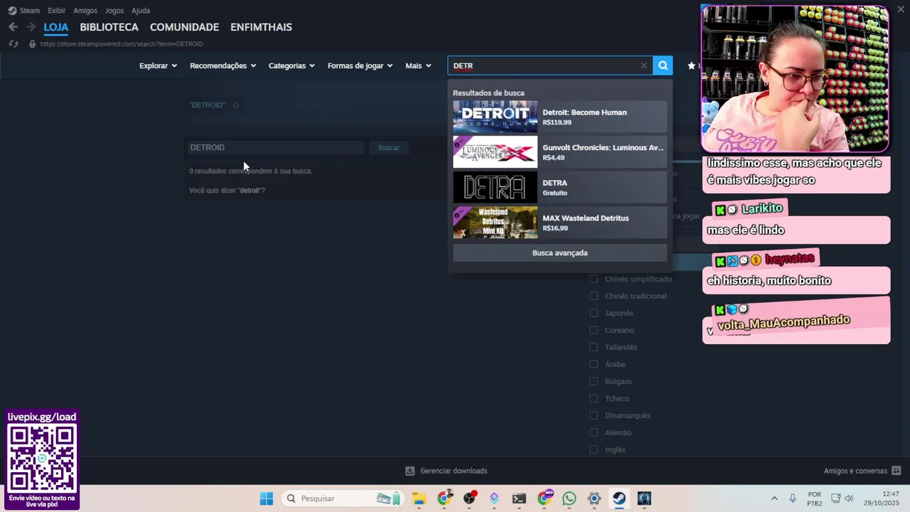910x512 pixels.
Task: Select Detroit: Become Human search result
Action: point(560,117)
